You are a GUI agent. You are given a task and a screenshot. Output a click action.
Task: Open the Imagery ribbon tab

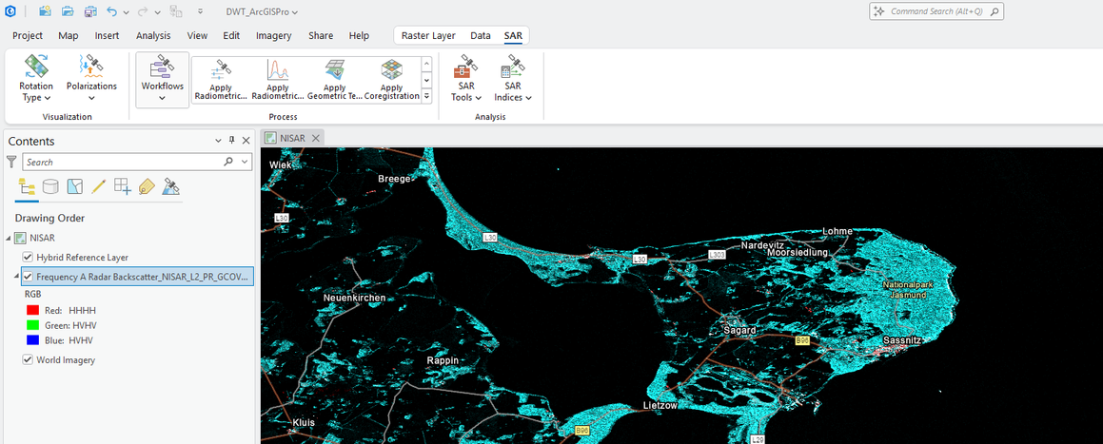pyautogui.click(x=274, y=36)
